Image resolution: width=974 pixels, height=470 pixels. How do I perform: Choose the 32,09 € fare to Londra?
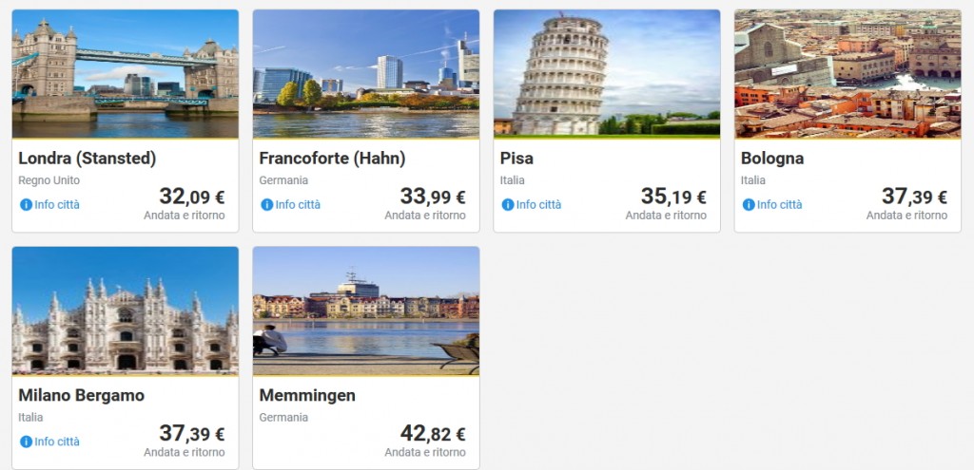191,197
